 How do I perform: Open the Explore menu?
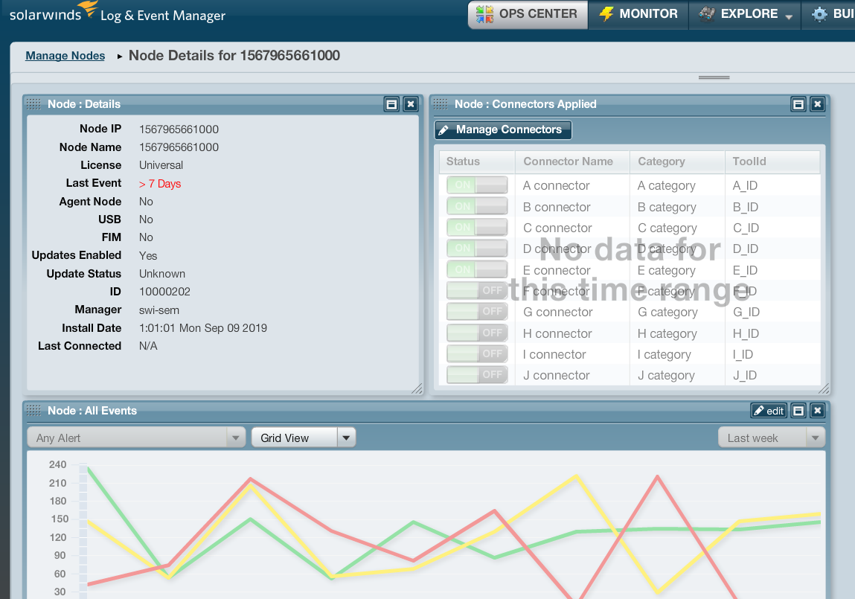pyautogui.click(x=745, y=14)
